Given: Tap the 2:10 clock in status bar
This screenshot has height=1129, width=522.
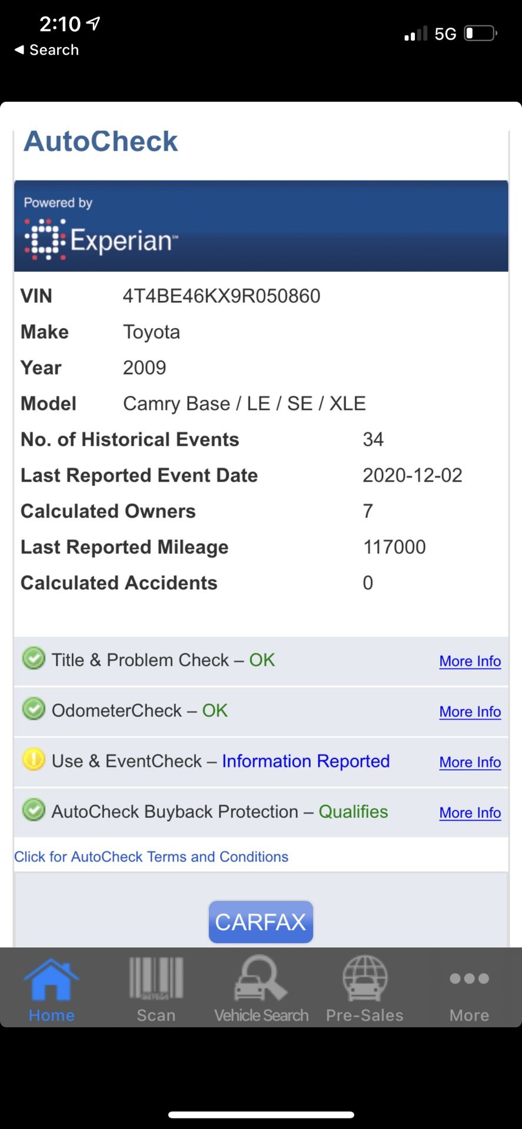Looking at the screenshot, I should [x=59, y=24].
